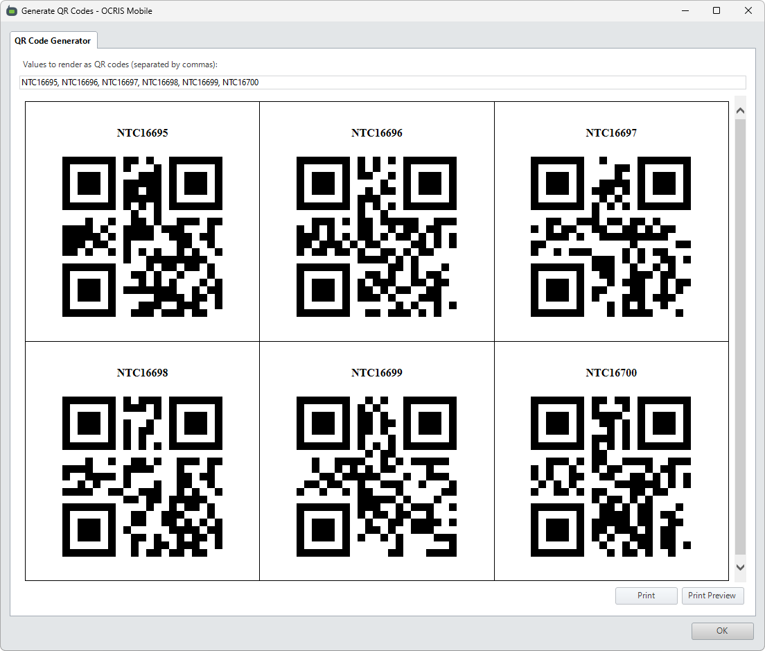This screenshot has width=765, height=651.
Task: Close the Generate QR Codes window
Action: coord(748,10)
